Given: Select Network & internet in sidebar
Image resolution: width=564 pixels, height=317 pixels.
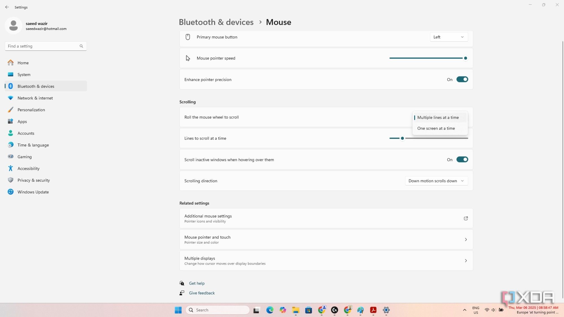Looking at the screenshot, I should point(46,98).
